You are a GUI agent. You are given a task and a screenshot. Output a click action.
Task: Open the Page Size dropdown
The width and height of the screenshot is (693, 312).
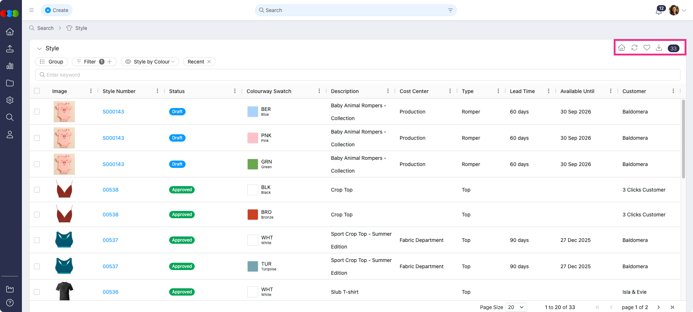[516, 307]
